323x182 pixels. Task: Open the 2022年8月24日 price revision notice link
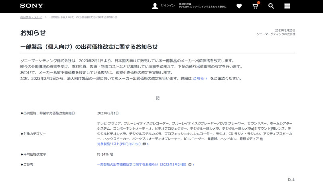142,164
